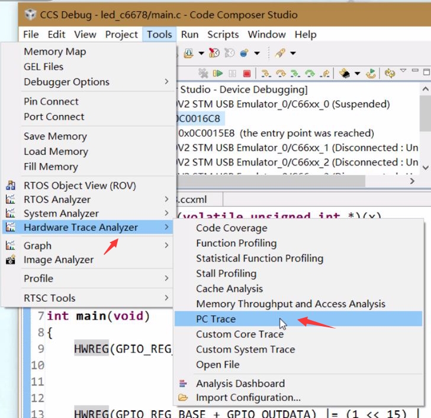
Task: Open the File menu
Action: click(x=31, y=34)
